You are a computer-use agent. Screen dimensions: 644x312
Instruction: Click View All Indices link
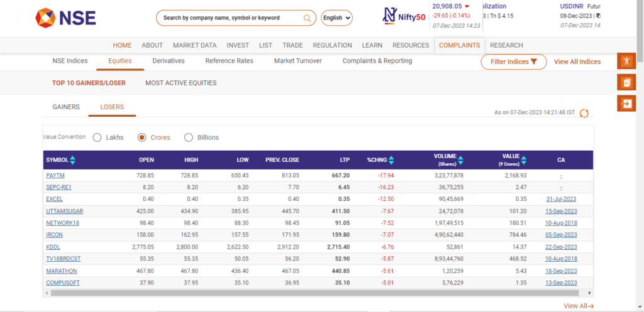577,62
